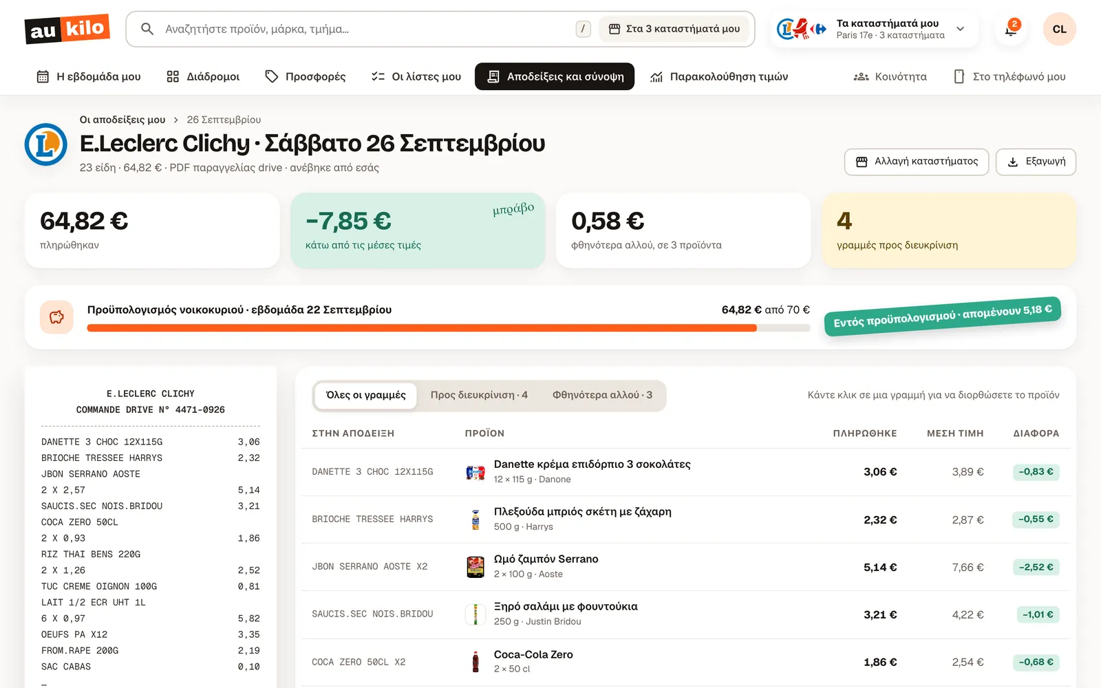
Task: Open the CL user avatar menu
Action: pyautogui.click(x=1059, y=29)
